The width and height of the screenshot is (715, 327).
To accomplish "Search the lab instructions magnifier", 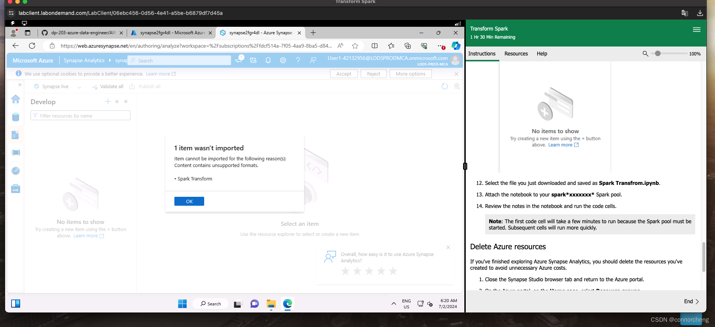I will pyautogui.click(x=645, y=54).
